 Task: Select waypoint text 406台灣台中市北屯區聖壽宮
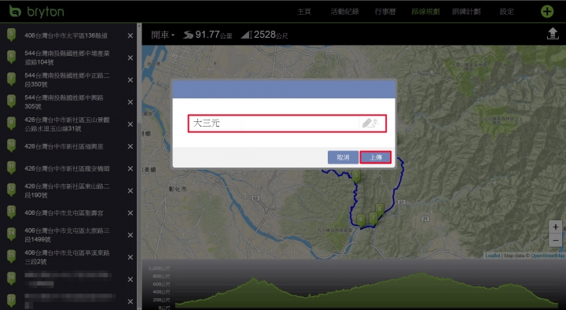[x=64, y=213]
